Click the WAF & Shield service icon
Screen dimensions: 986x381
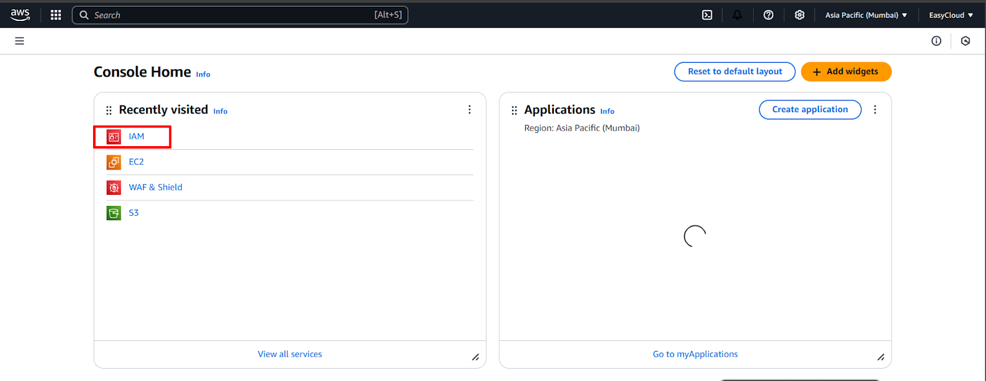114,187
